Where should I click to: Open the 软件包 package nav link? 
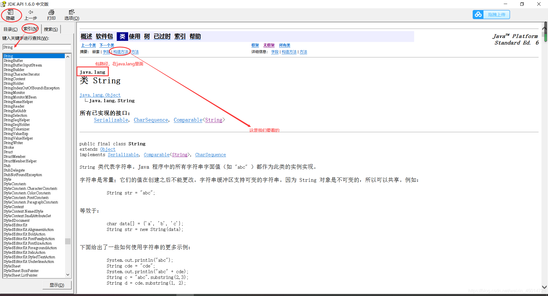(x=104, y=36)
